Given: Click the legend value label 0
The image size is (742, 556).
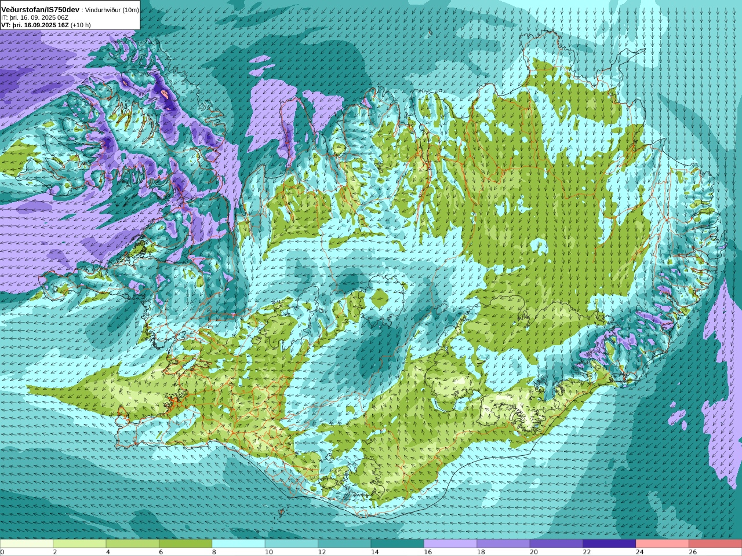Looking at the screenshot, I should click(x=2, y=552).
